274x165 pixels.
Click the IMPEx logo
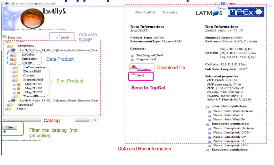tap(246, 12)
